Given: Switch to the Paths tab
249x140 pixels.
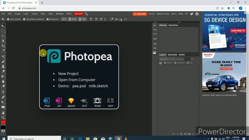Looking at the screenshot, I should pyautogui.click(x=182, y=55).
